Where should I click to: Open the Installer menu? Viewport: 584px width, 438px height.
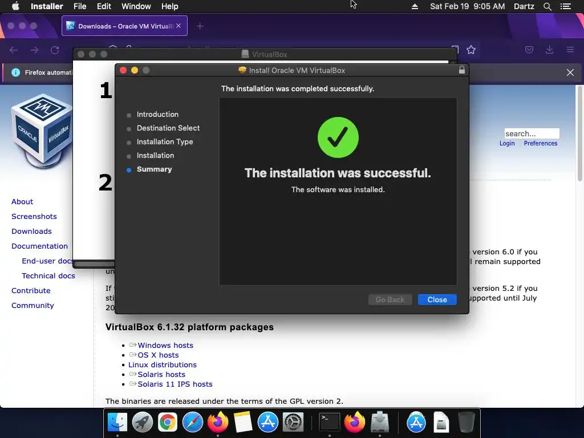pyautogui.click(x=47, y=6)
